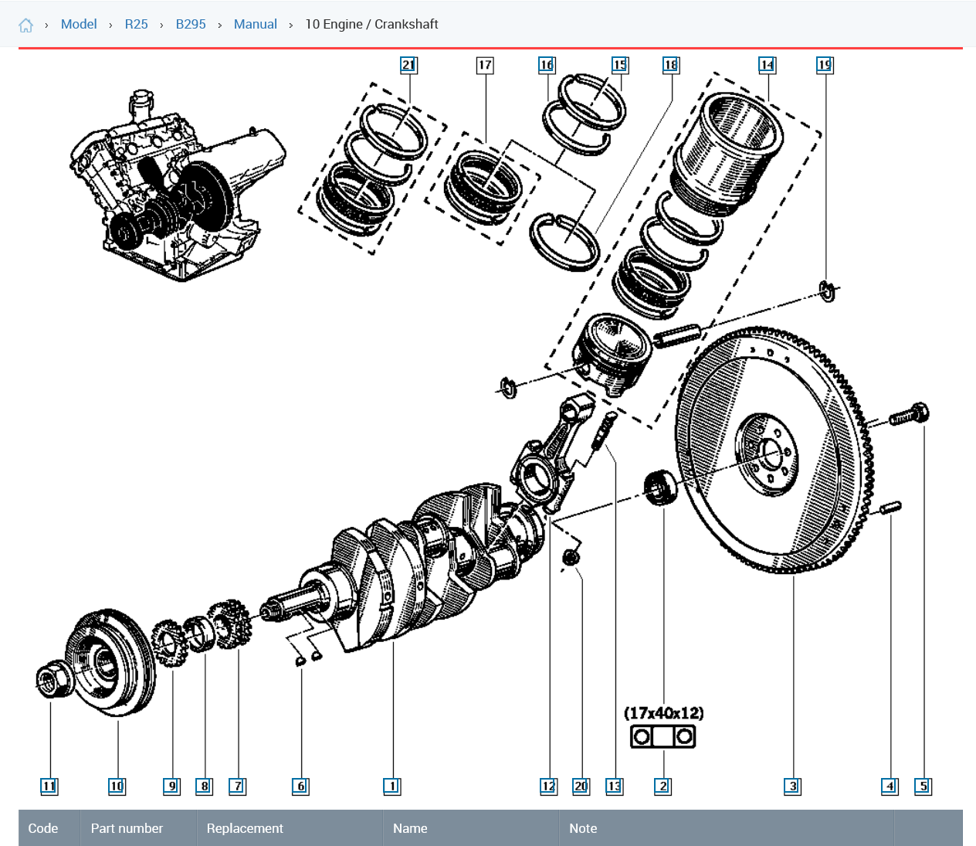Screen dimensions: 976x846
Task: Open the Model breadcrumb link
Action: [x=79, y=24]
